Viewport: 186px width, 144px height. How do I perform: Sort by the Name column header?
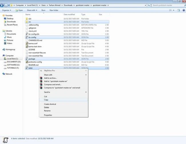pyautogui.click(x=28, y=15)
